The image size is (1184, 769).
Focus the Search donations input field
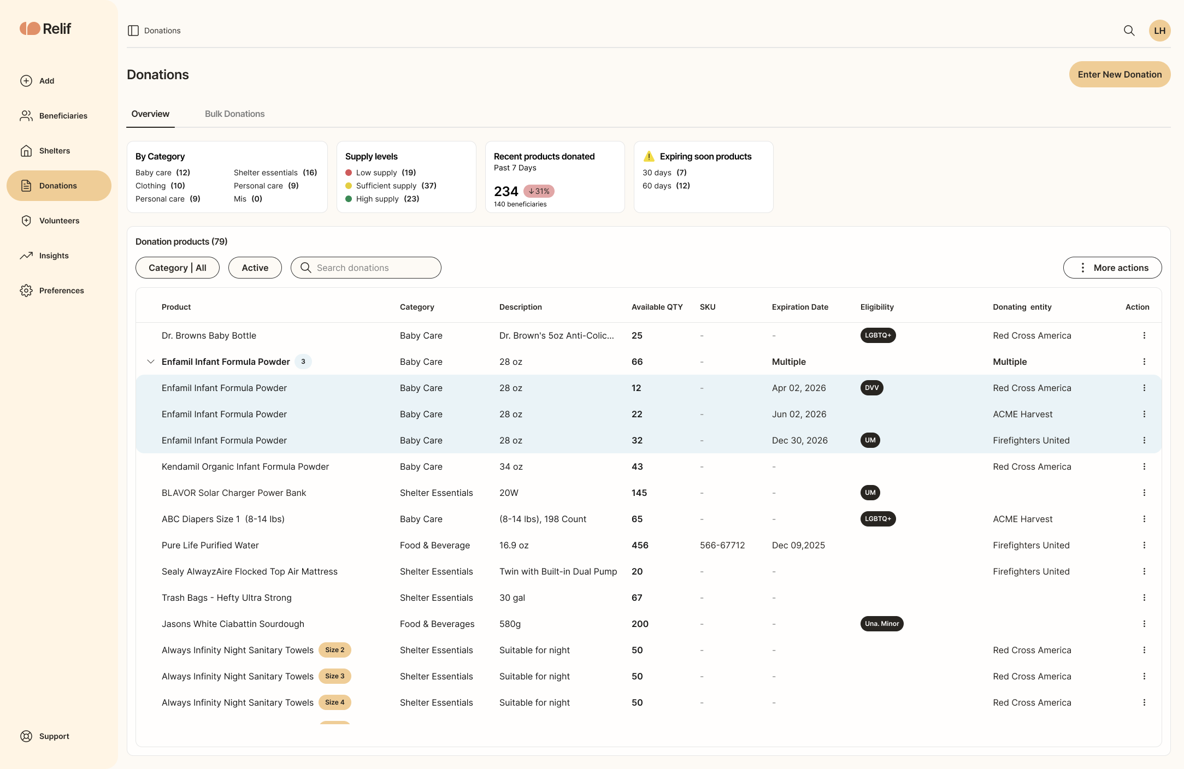point(366,268)
